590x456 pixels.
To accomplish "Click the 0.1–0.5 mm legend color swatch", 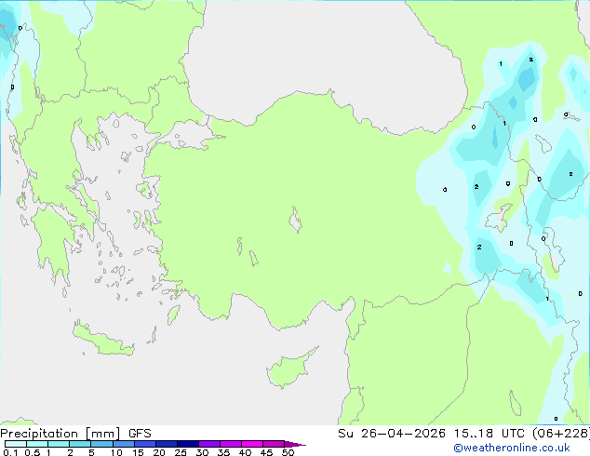I will coord(16,444).
